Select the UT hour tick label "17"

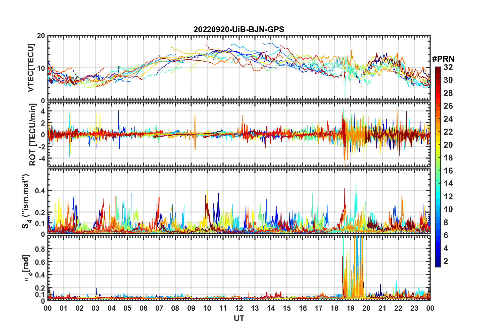[319, 308]
